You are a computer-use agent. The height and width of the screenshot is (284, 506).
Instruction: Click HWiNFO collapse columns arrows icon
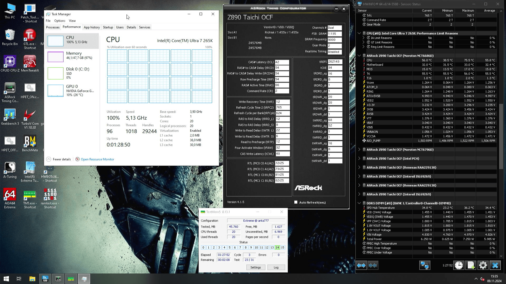[373, 265]
